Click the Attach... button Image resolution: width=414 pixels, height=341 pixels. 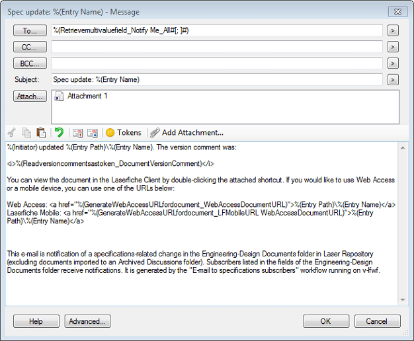click(30, 96)
